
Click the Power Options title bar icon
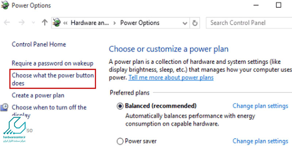point(4,5)
